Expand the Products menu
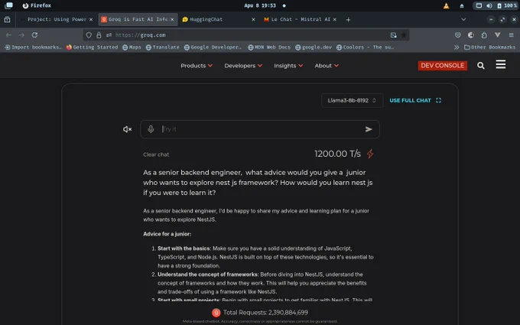This screenshot has width=520, height=325. click(x=197, y=66)
